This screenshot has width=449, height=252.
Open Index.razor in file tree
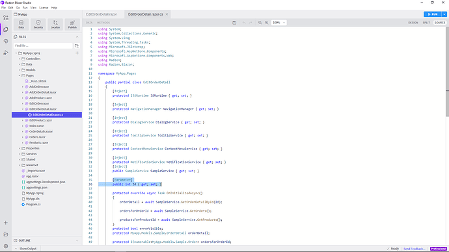click(36, 126)
